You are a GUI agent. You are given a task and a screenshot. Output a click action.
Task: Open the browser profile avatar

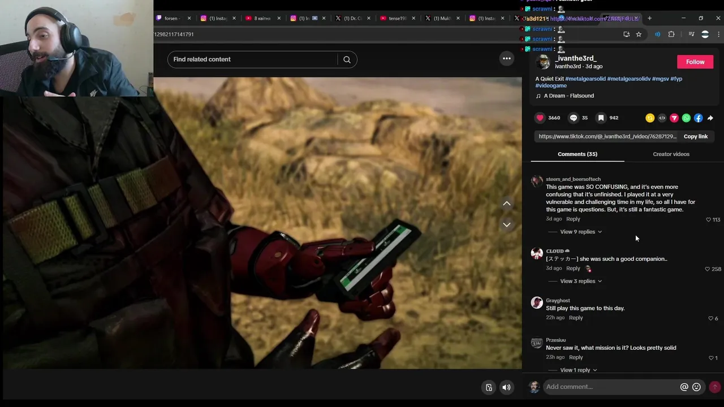tap(705, 34)
